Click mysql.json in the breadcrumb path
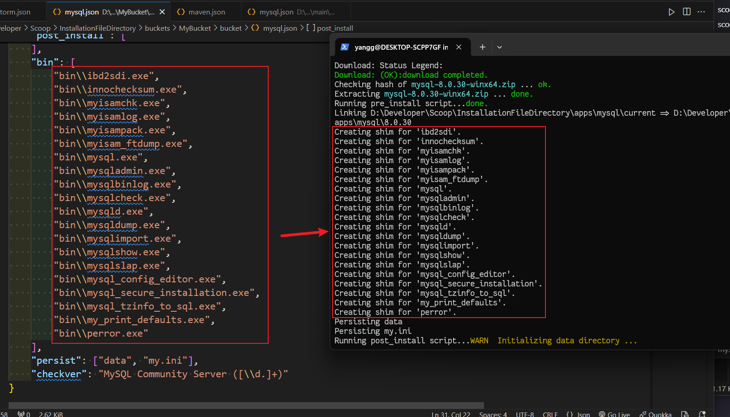Image resolution: width=730 pixels, height=417 pixels. [x=280, y=28]
